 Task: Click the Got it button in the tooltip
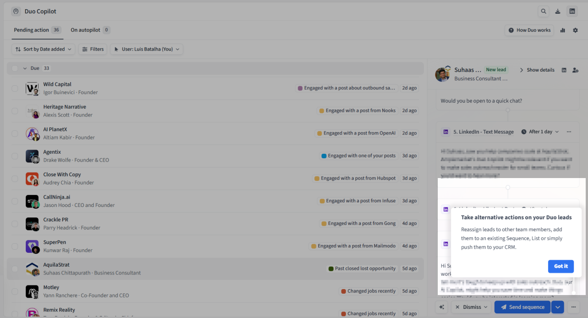pyautogui.click(x=561, y=266)
